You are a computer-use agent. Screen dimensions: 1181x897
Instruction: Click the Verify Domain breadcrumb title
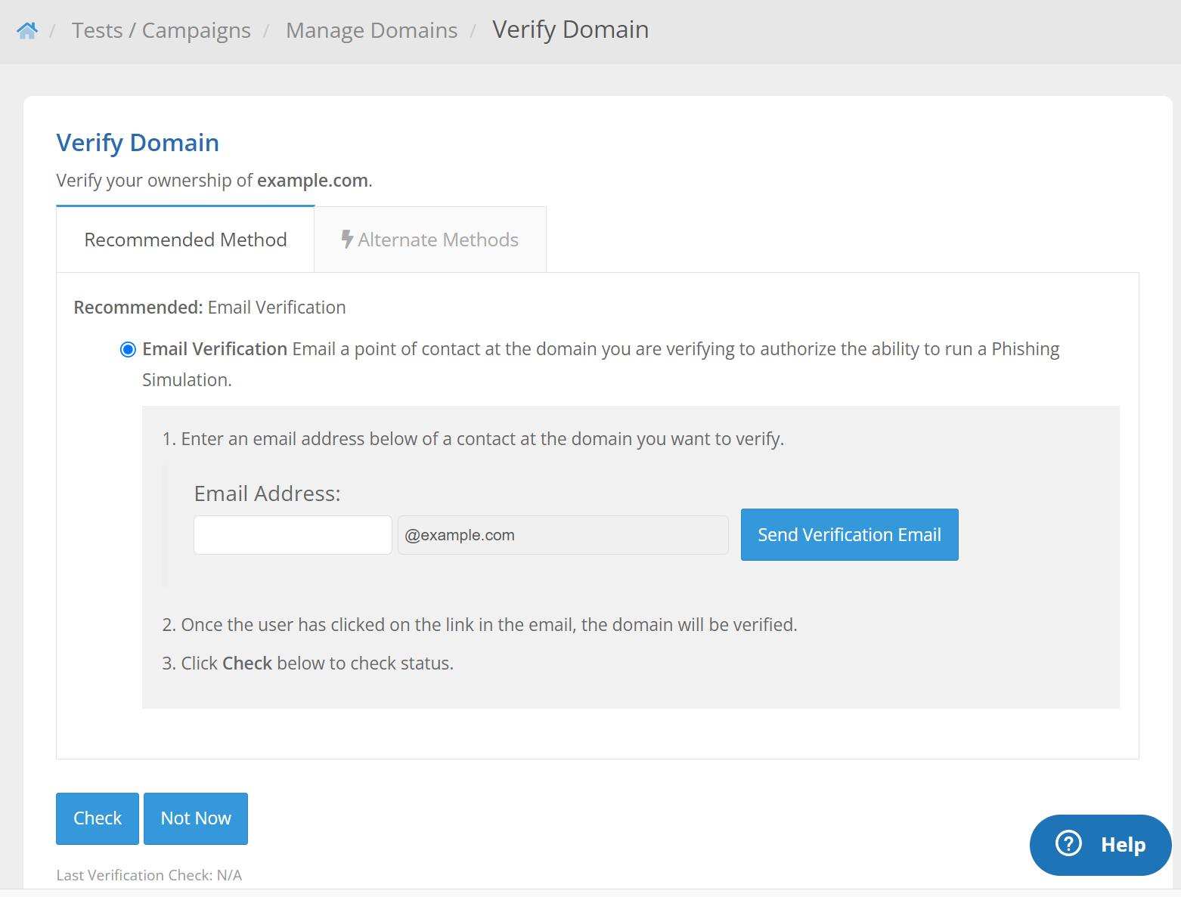point(570,29)
